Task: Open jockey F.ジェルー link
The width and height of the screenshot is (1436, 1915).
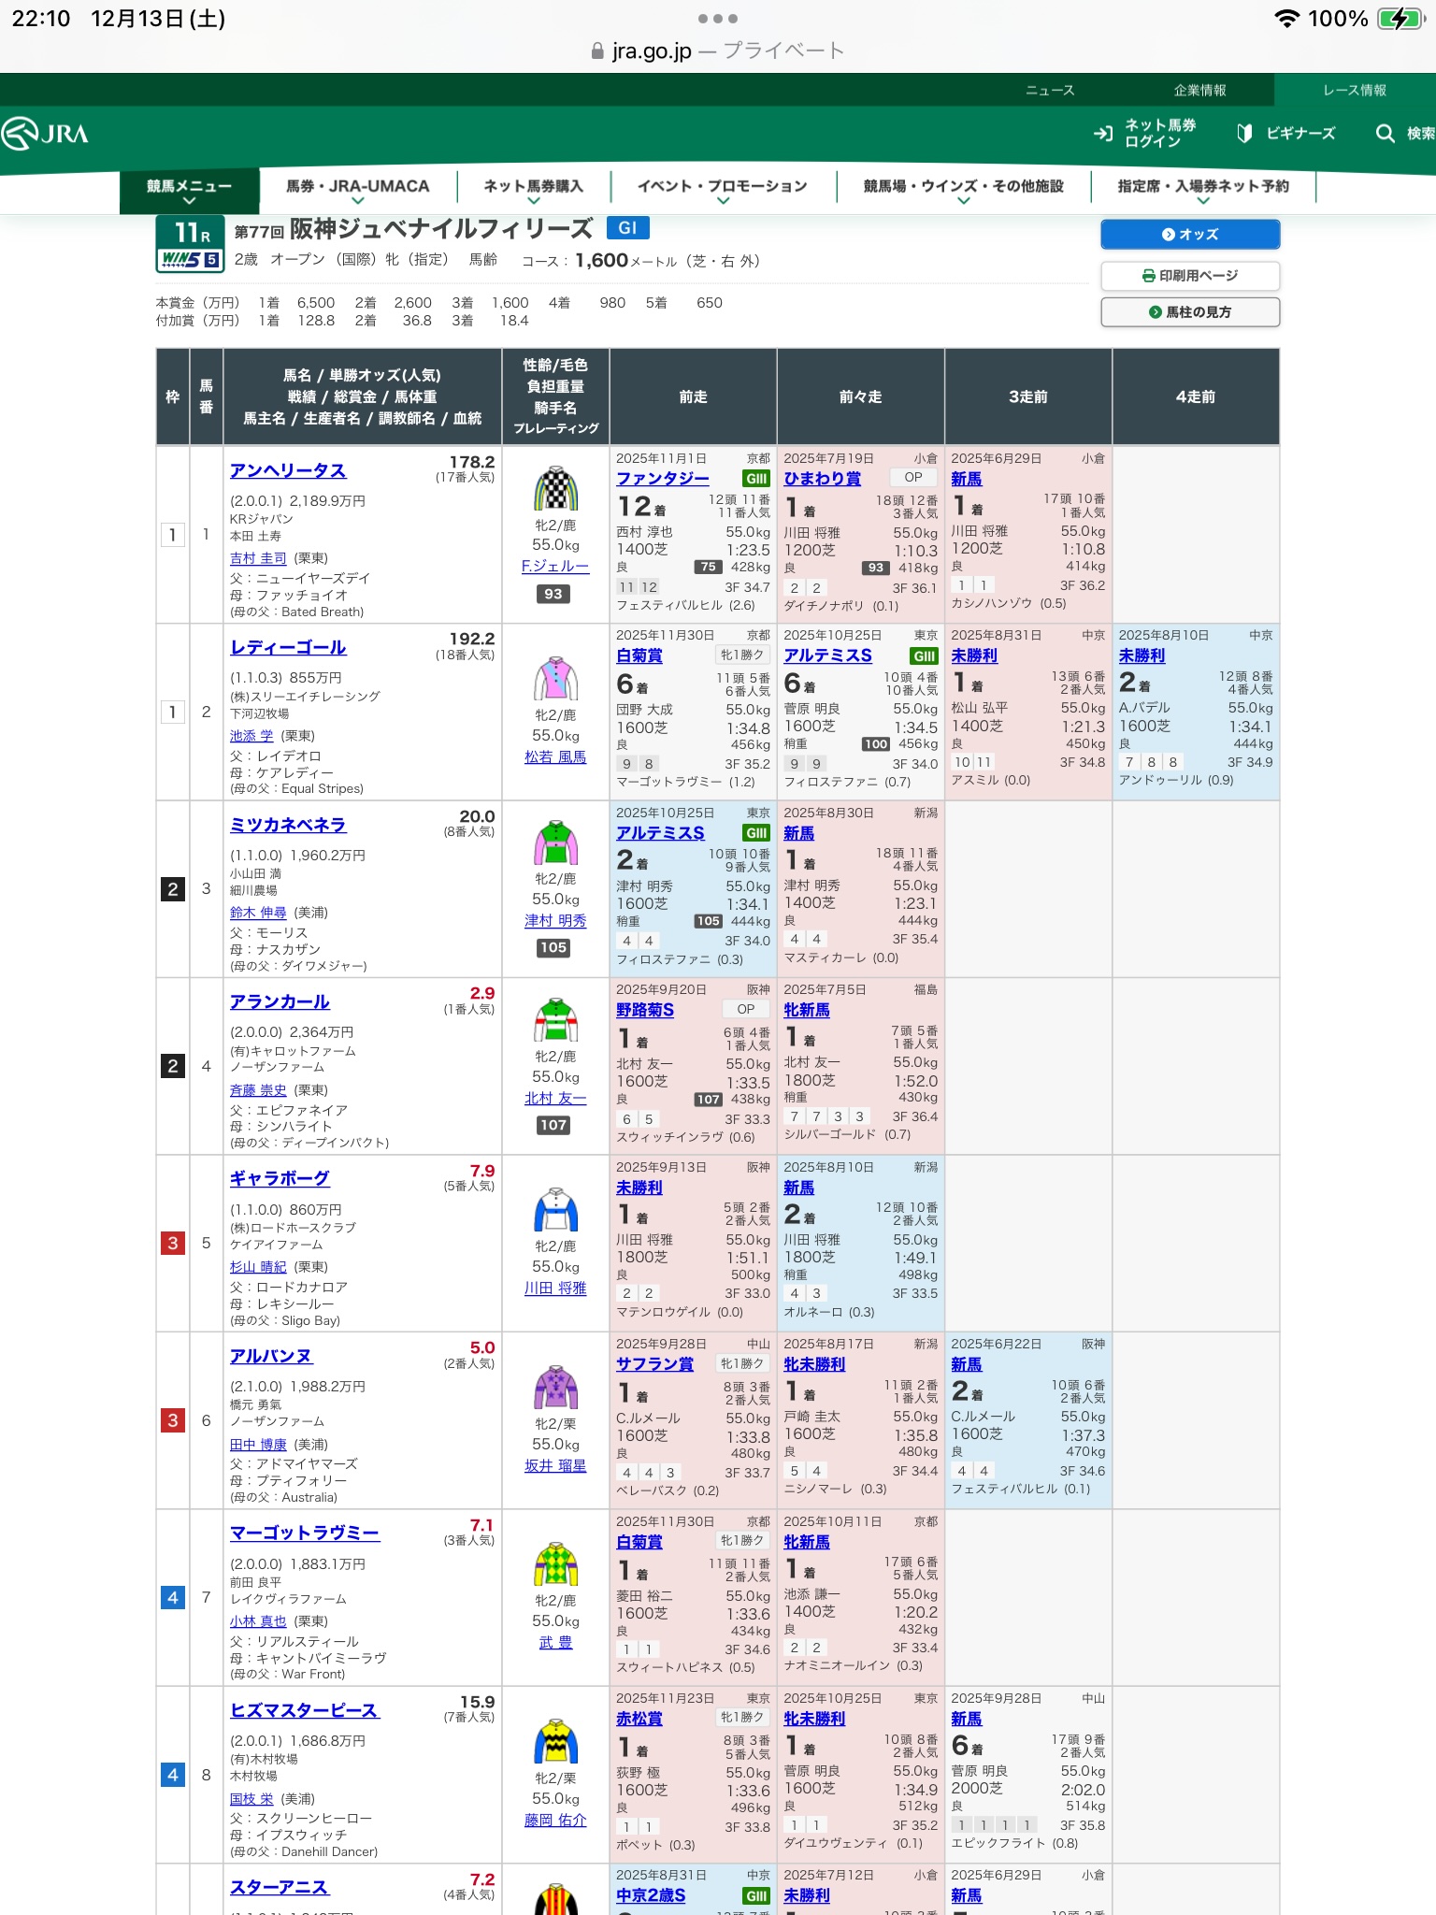Action: coord(555,567)
